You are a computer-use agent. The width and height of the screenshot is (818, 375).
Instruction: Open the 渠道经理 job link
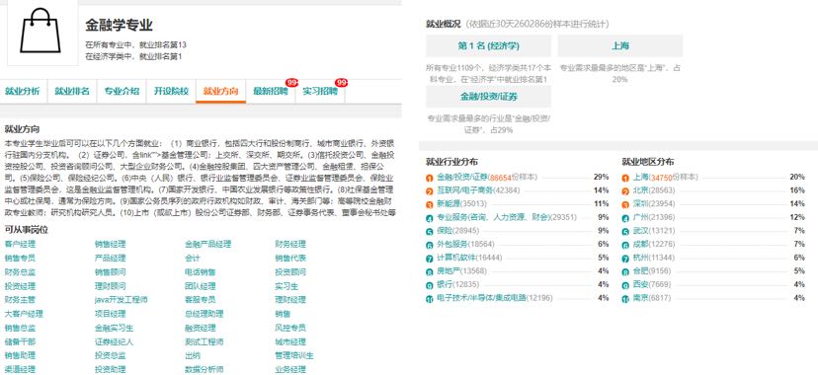(x=20, y=370)
